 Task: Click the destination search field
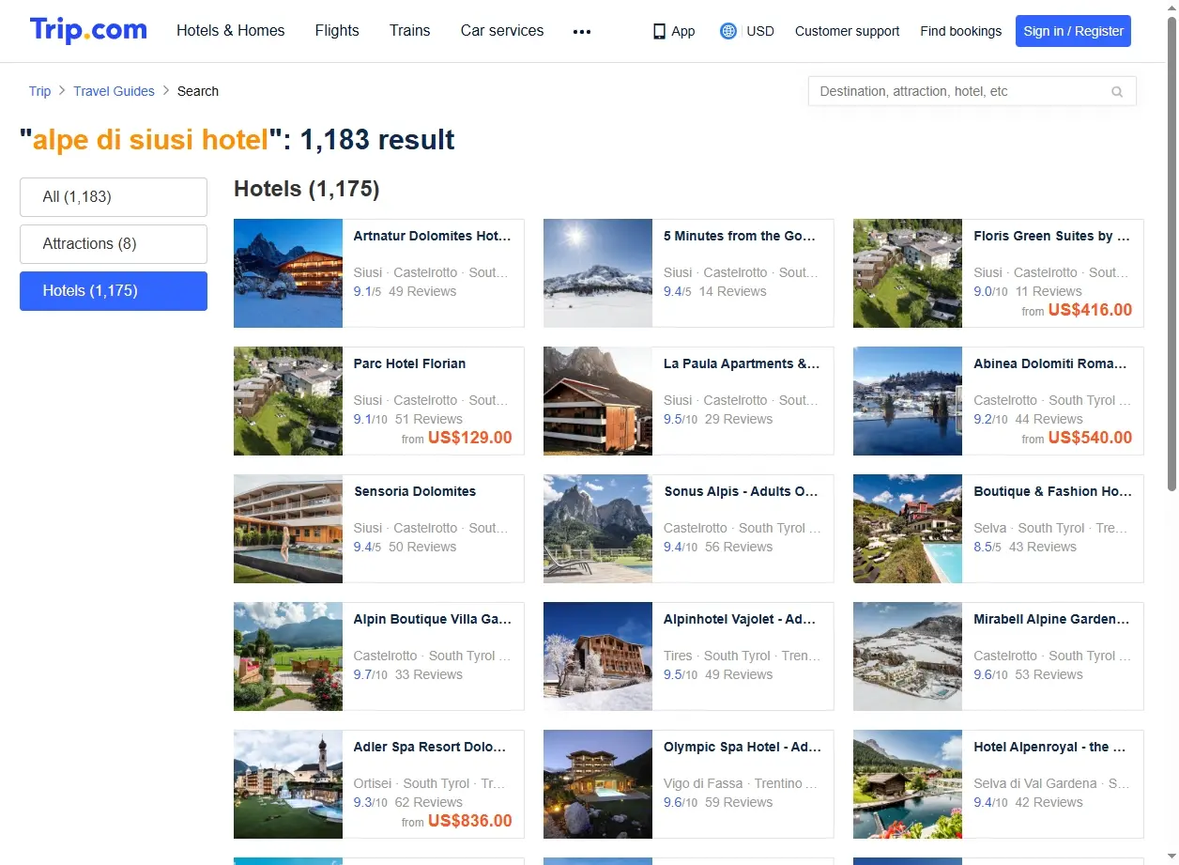972,91
